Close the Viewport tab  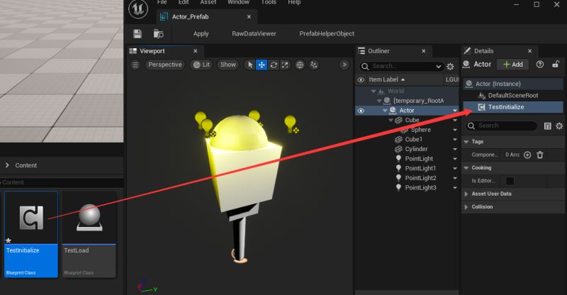point(196,51)
